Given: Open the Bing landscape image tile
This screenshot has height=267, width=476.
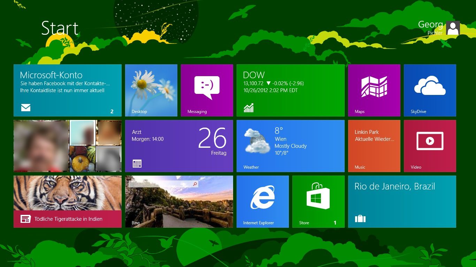Looking at the screenshot, I should [179, 202].
